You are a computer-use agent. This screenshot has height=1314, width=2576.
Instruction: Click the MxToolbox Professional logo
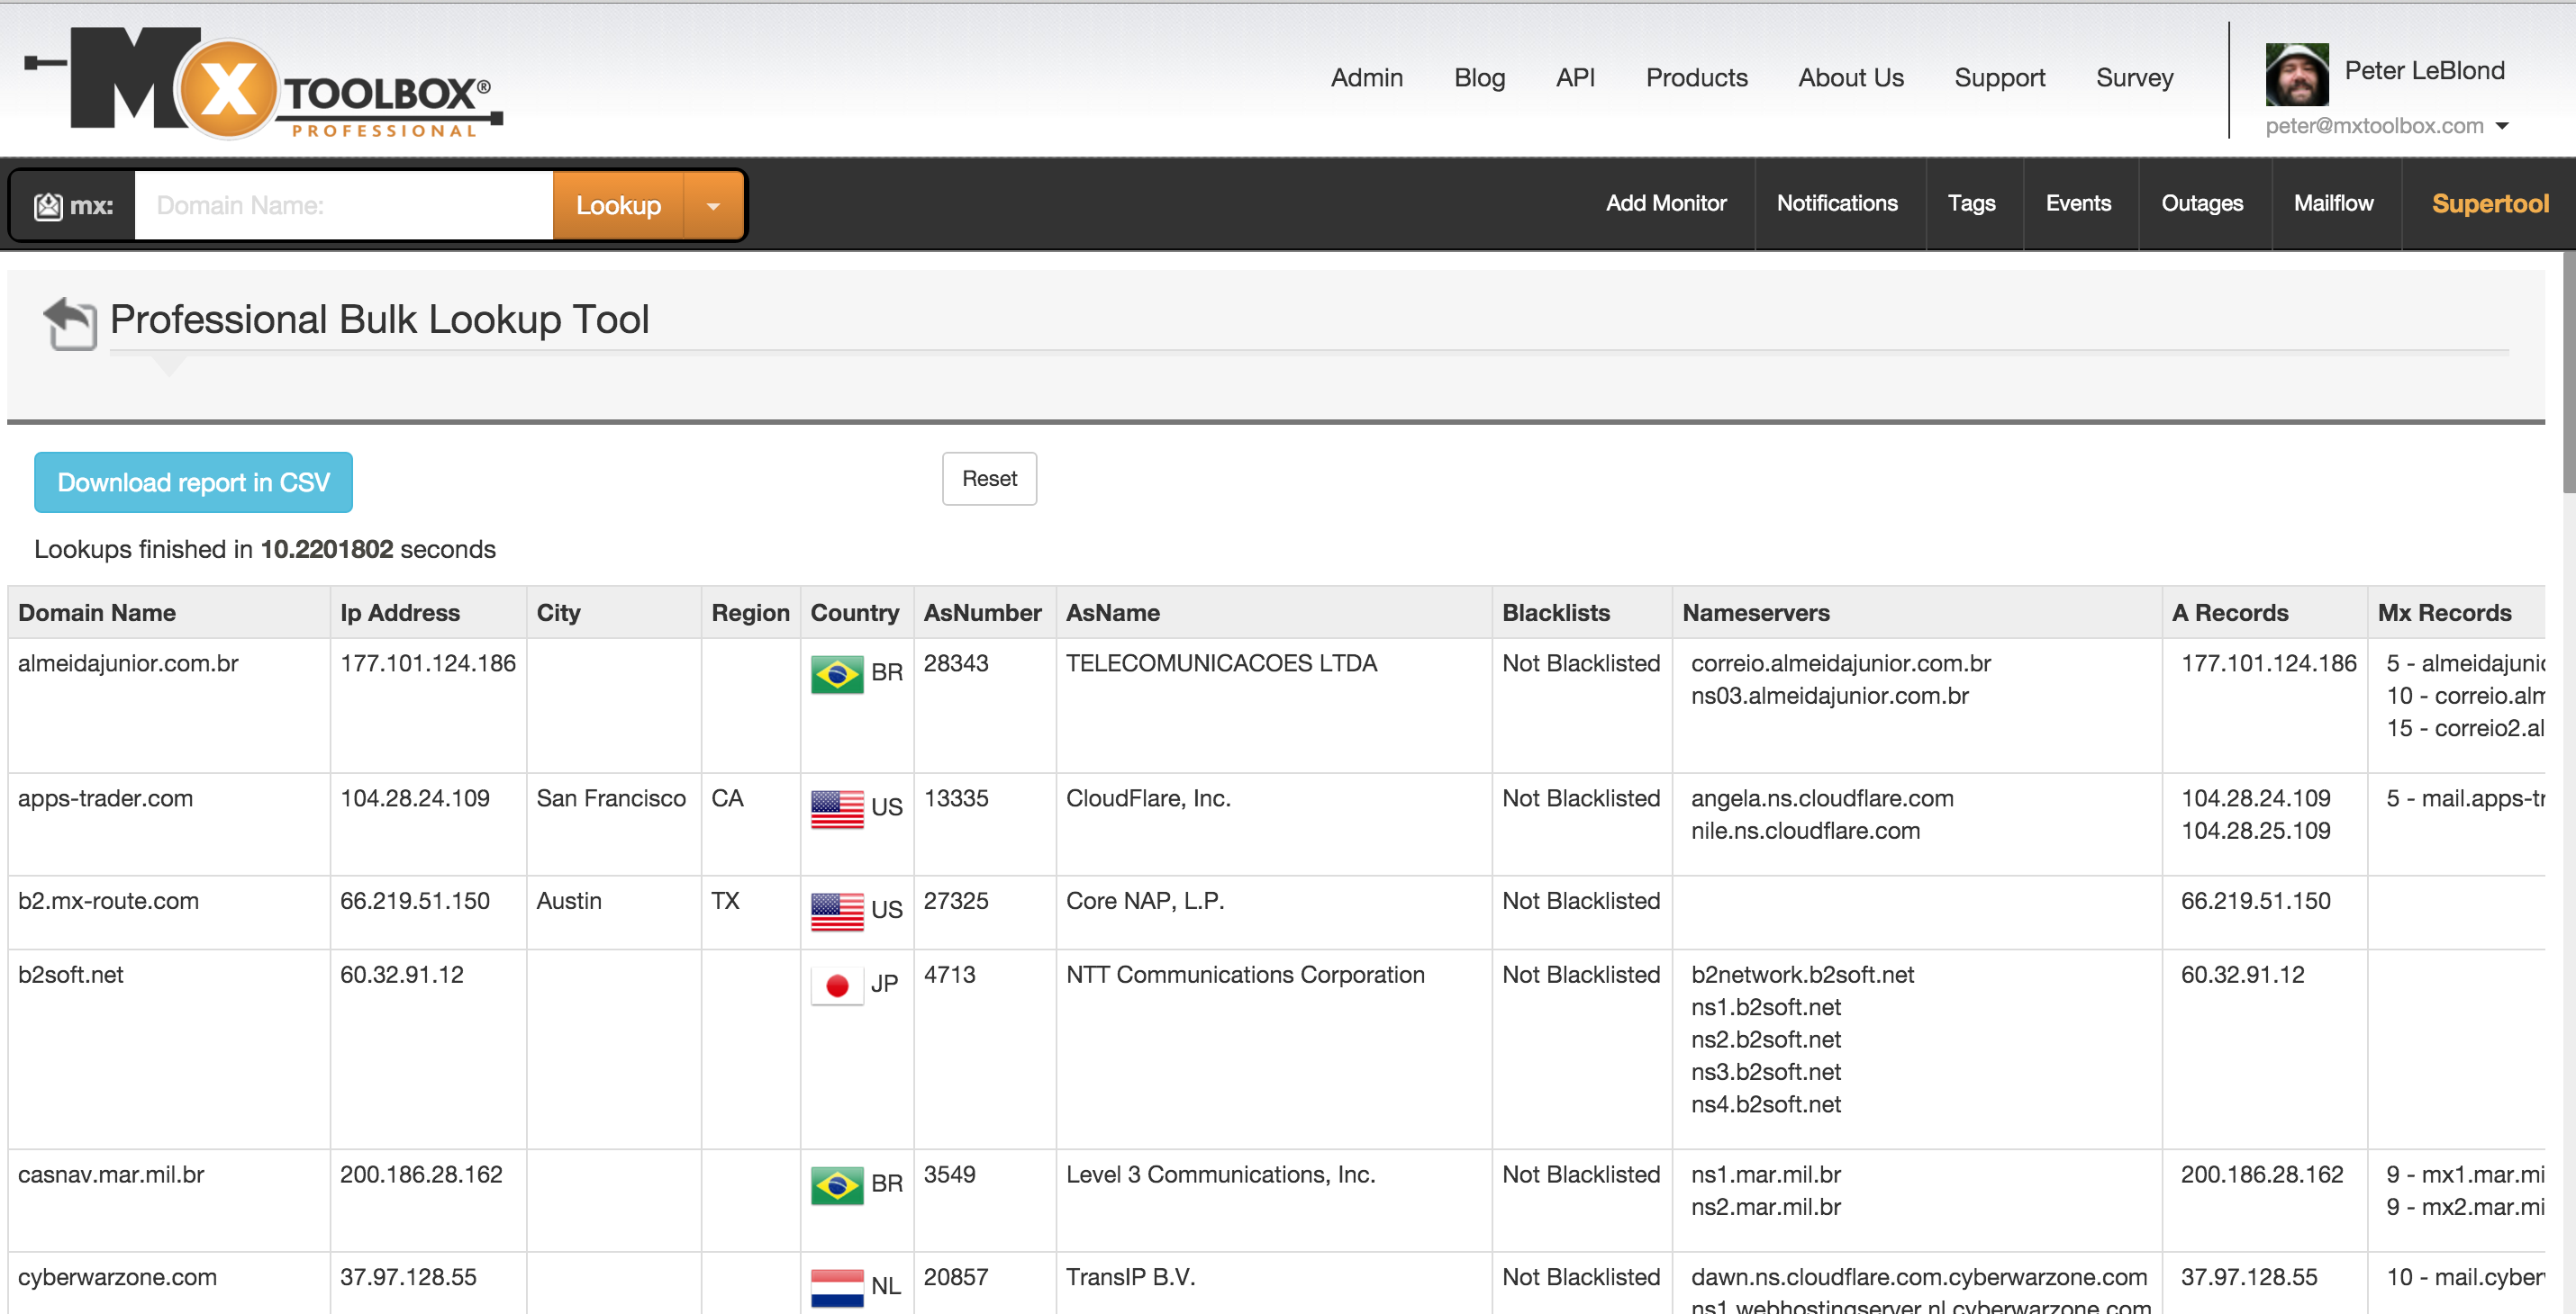tap(263, 83)
